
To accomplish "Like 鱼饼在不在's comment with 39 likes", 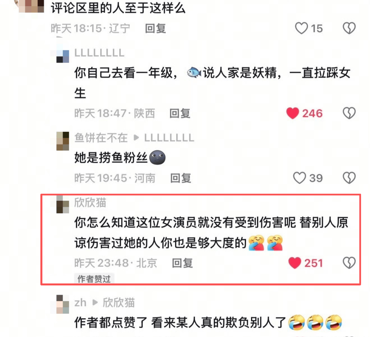I will pyautogui.click(x=300, y=178).
